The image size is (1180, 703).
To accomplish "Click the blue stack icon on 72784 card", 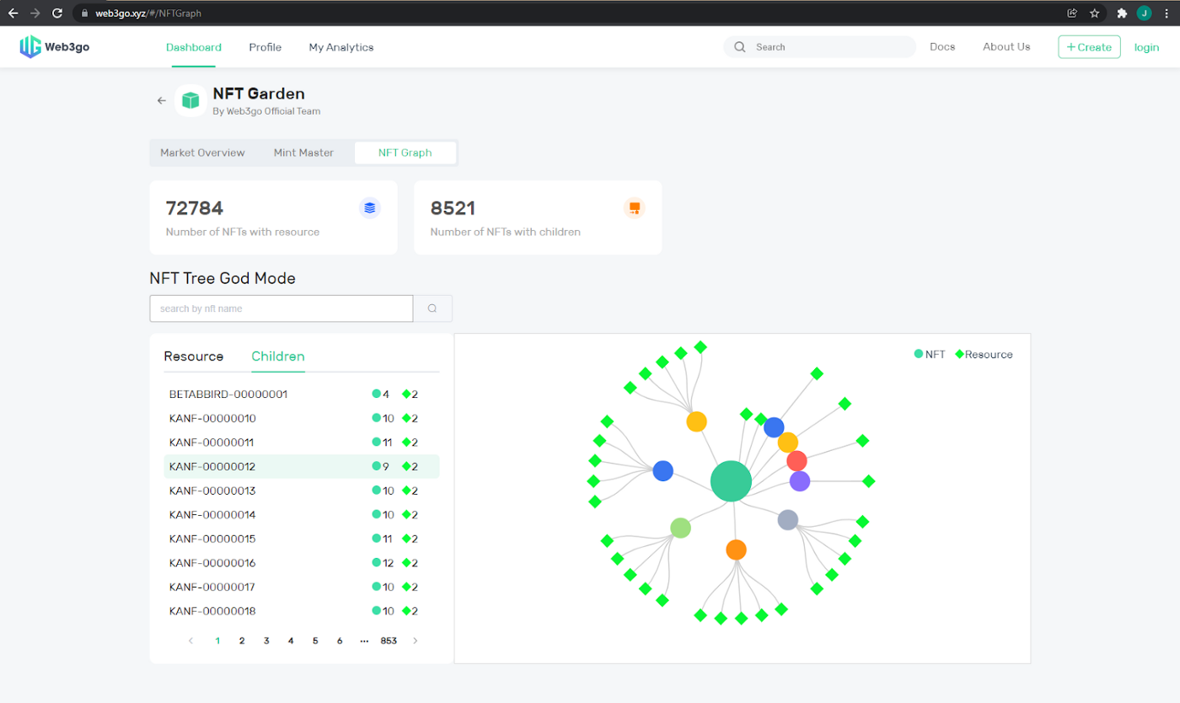I will click(x=370, y=207).
